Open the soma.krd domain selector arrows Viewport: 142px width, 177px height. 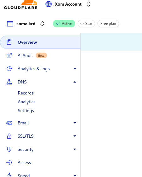[x=42, y=24]
